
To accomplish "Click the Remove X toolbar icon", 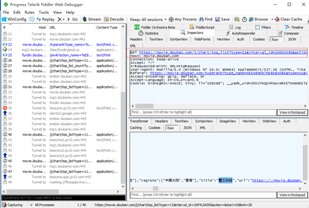I will point(60,19).
